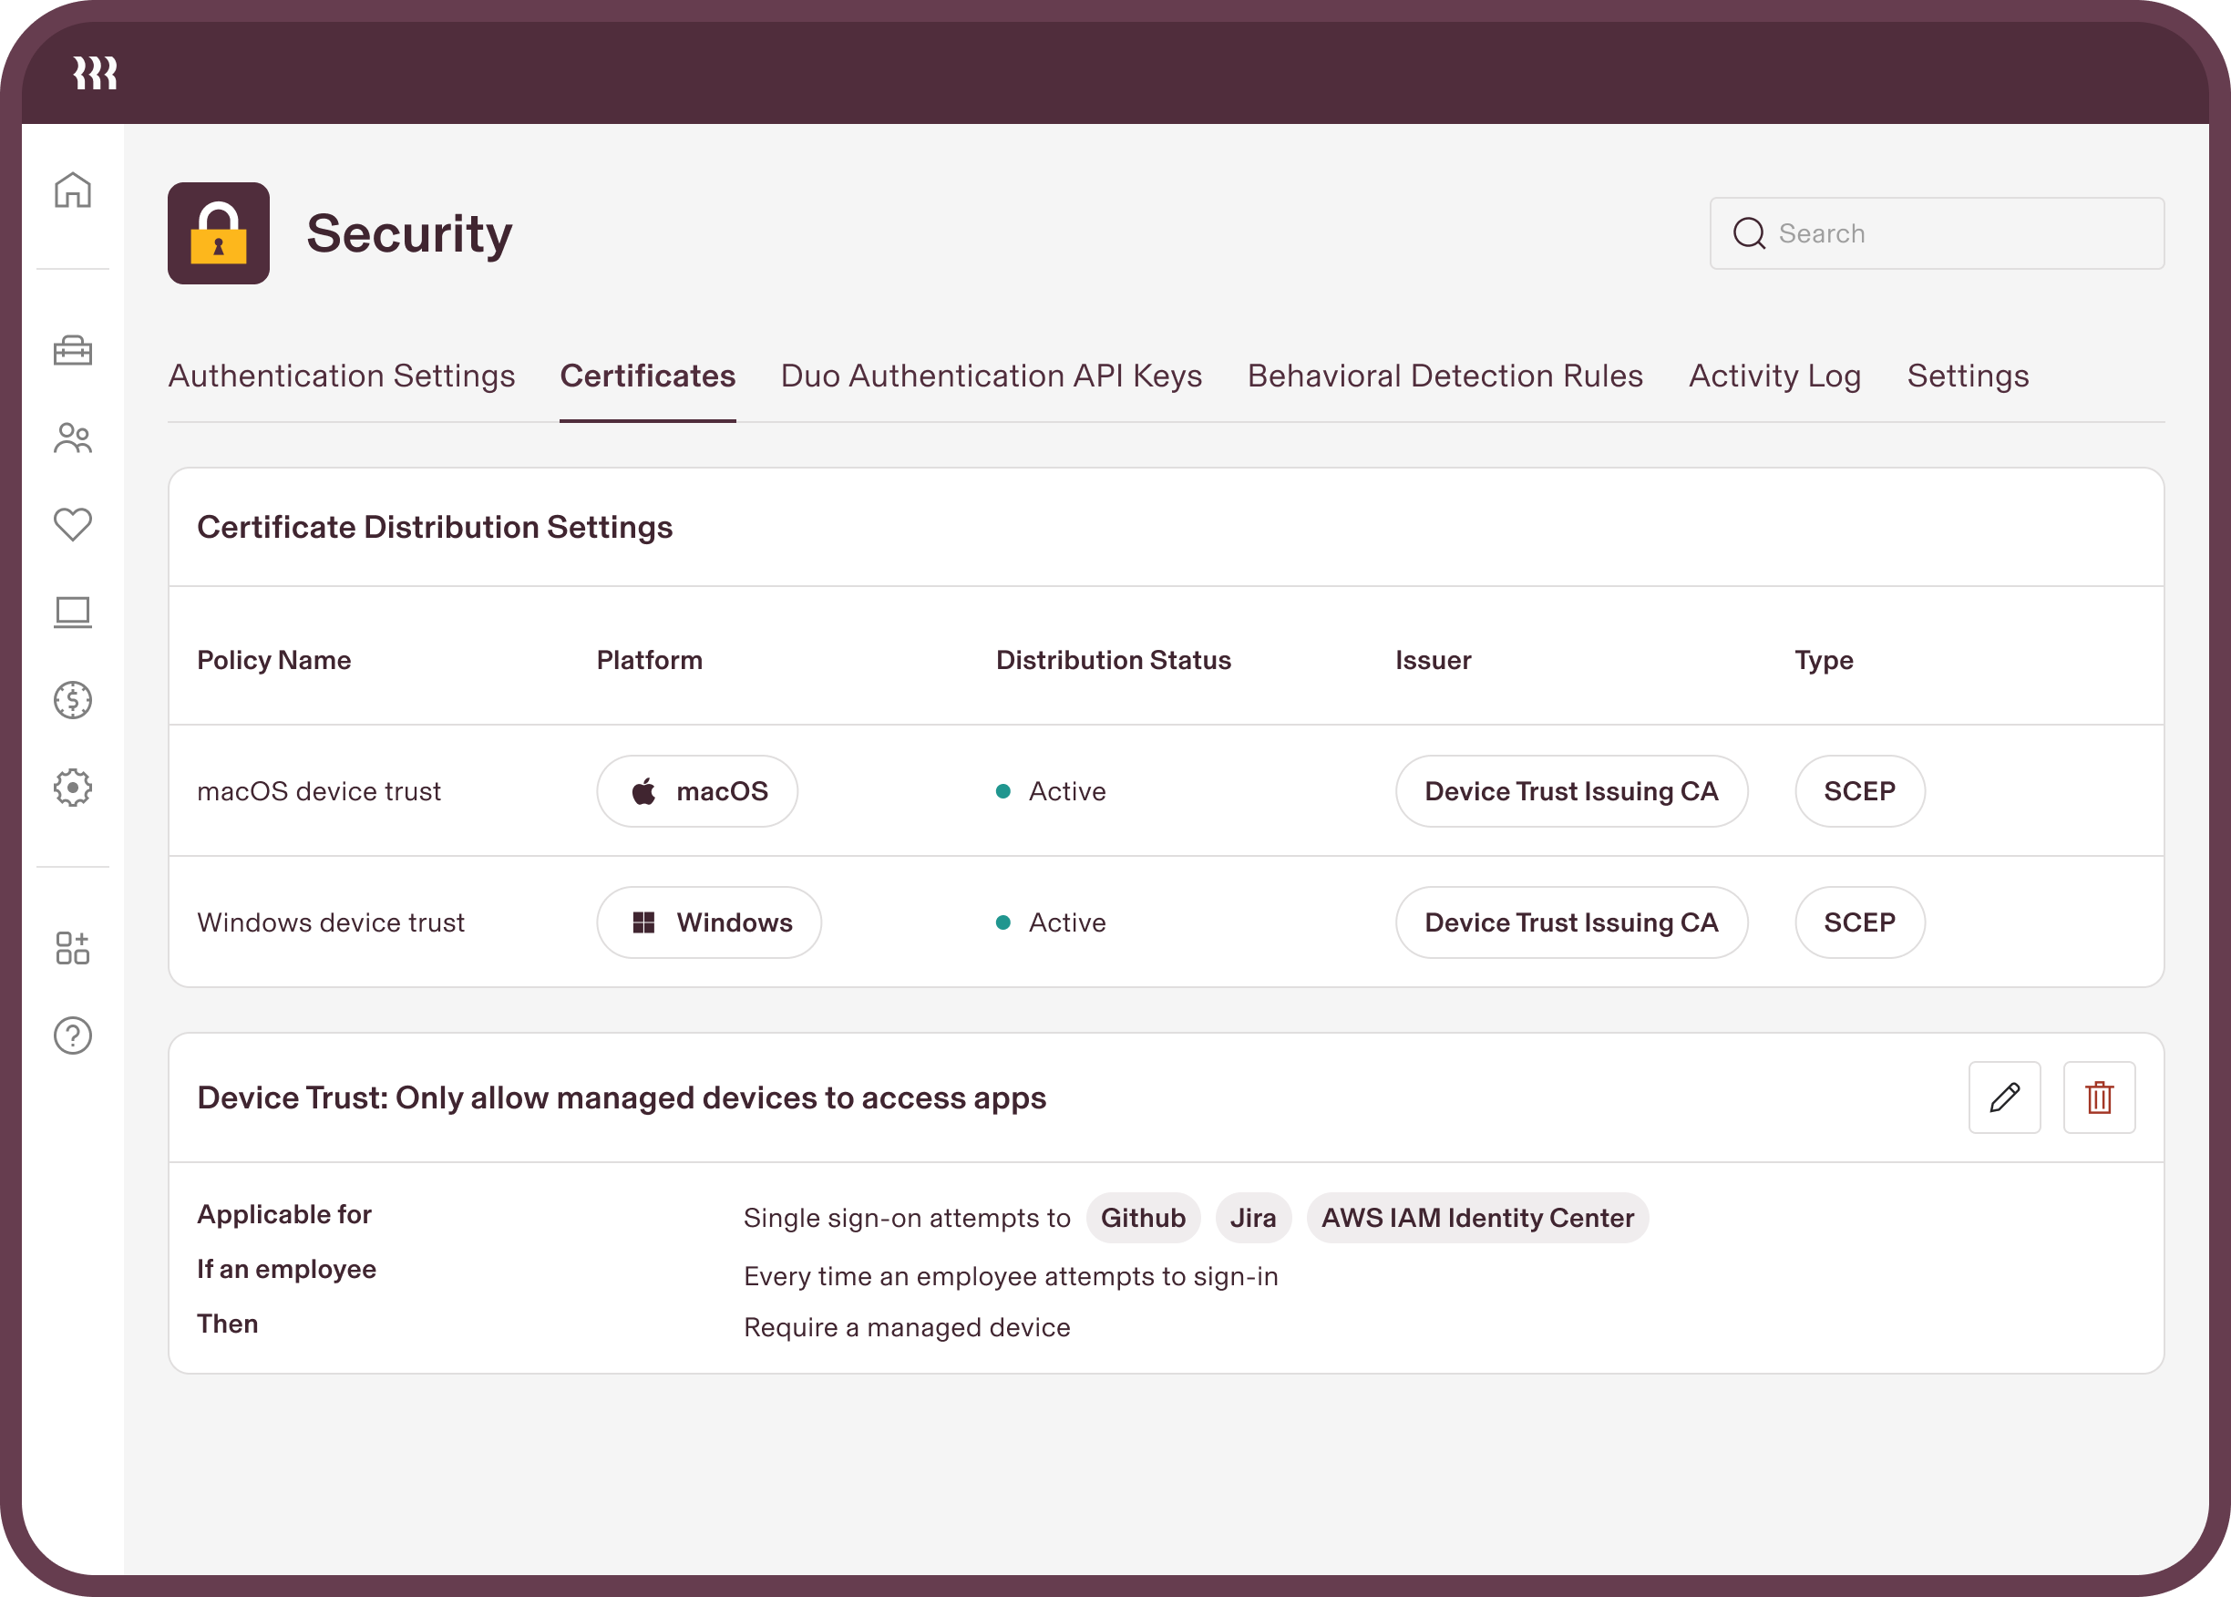This screenshot has width=2231, height=1597.
Task: Open the Duo Authentication API Keys tab
Action: [x=992, y=376]
